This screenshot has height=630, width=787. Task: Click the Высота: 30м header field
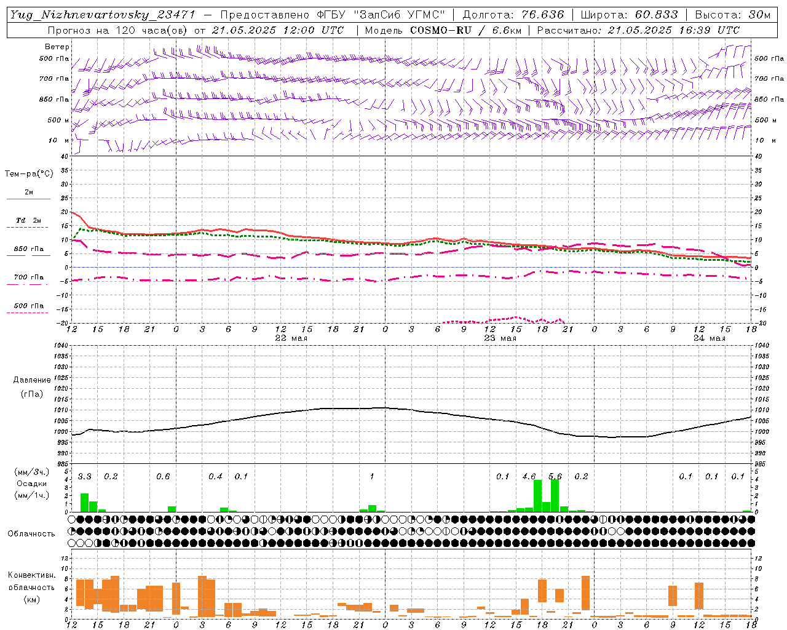coord(732,15)
